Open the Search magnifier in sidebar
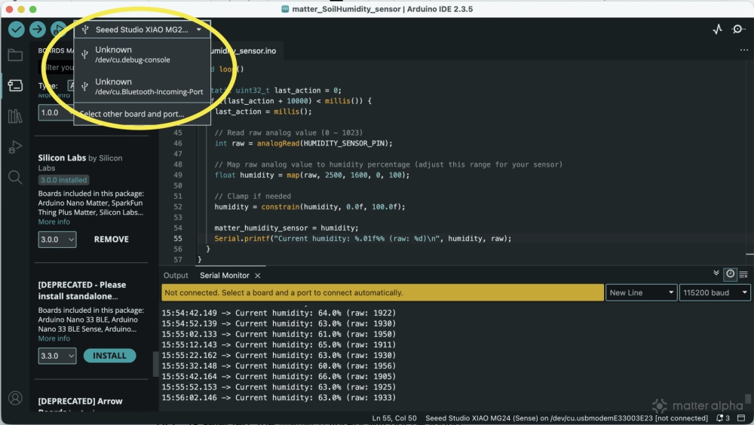The height and width of the screenshot is (425, 754). [14, 178]
